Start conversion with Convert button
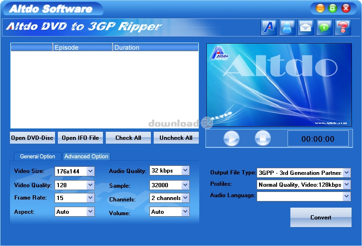The height and width of the screenshot is (246, 362). pos(321,218)
